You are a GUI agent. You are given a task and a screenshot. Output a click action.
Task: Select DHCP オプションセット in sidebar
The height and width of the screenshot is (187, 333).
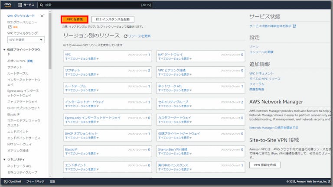[x=23, y=108]
